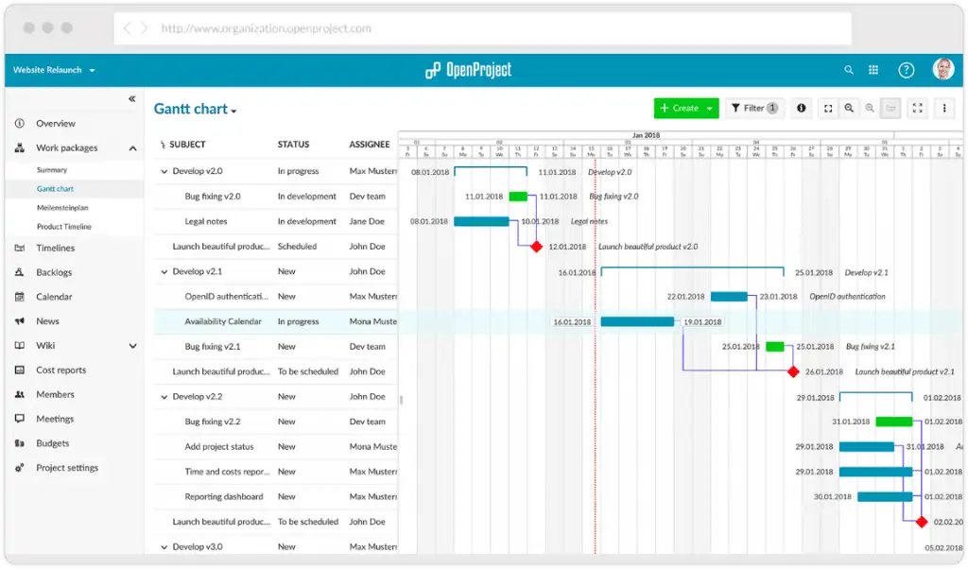Click the blue Availability Calendar Gantt bar
Image resolution: width=968 pixels, height=569 pixels.
pyautogui.click(x=637, y=321)
